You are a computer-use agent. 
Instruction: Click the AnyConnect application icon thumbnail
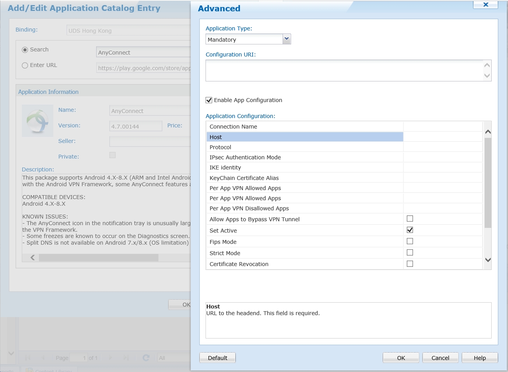coord(37,121)
